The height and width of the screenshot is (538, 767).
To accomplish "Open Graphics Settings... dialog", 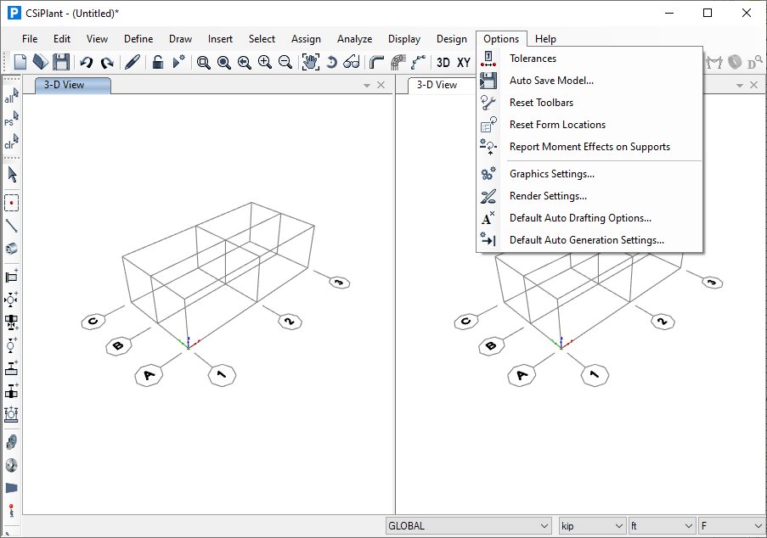I will pos(590,174).
